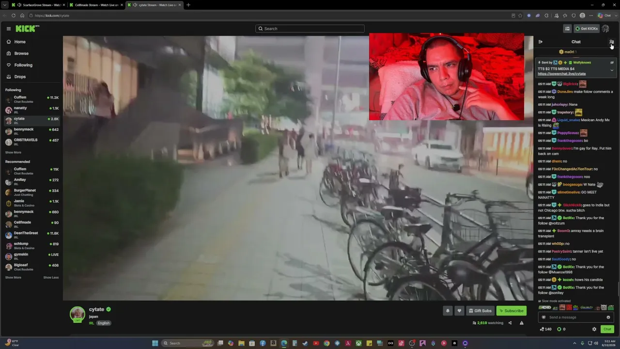Click the cytate streamer avatar below video
Screen dimensions: 620x349
pos(77,314)
